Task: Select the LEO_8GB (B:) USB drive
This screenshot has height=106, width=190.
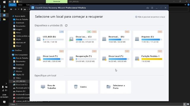Action: point(50,39)
